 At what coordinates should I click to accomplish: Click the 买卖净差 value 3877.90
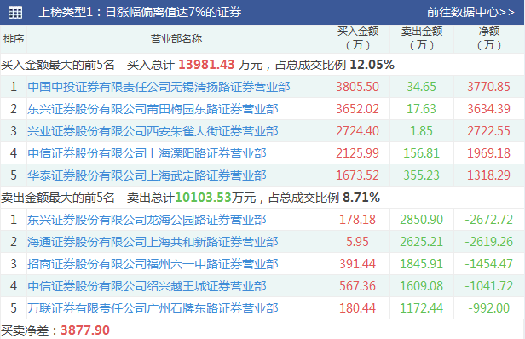[x=85, y=330]
